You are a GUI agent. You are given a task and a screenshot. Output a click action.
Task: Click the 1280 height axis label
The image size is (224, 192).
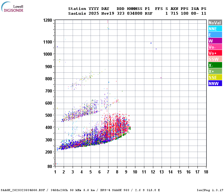coord(48,20)
